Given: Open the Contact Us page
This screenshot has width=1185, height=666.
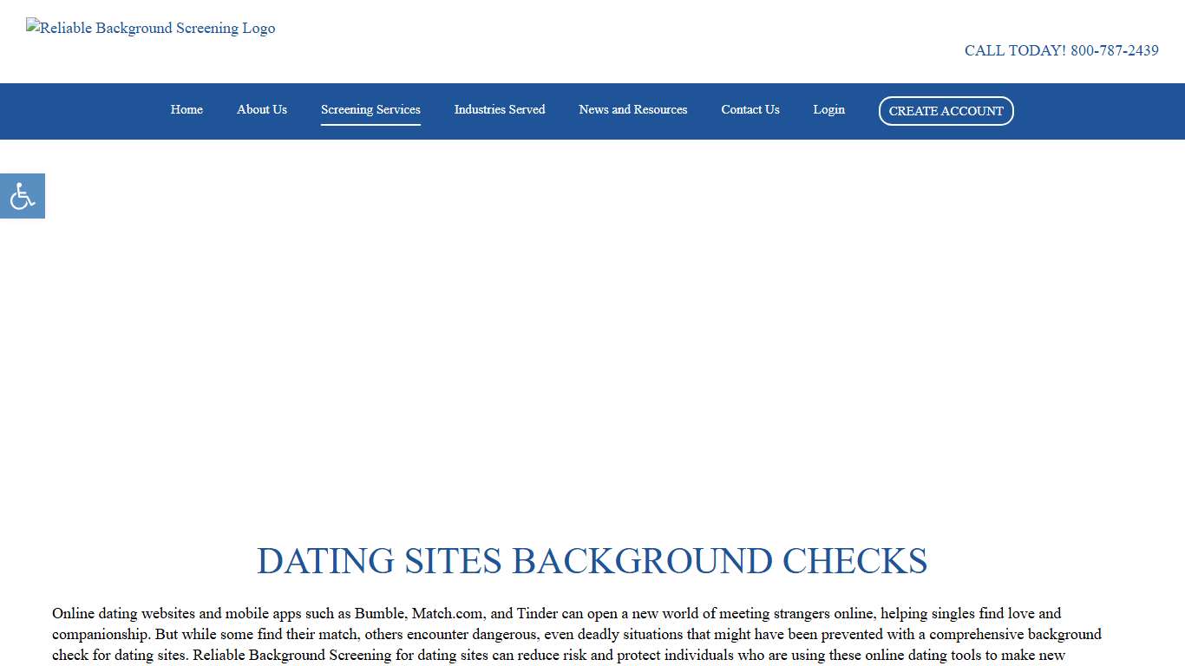Looking at the screenshot, I should point(750,110).
